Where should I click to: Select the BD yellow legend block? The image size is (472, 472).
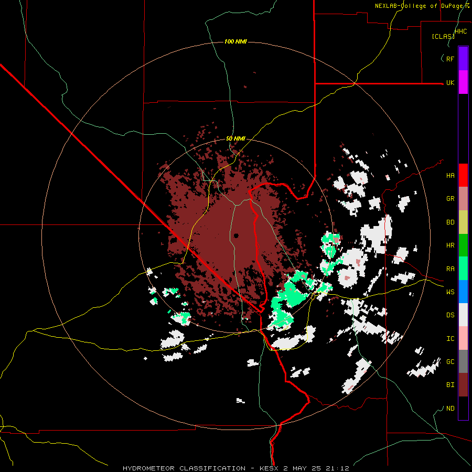[x=463, y=222]
